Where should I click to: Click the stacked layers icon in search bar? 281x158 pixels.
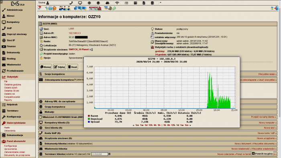click(x=98, y=3)
